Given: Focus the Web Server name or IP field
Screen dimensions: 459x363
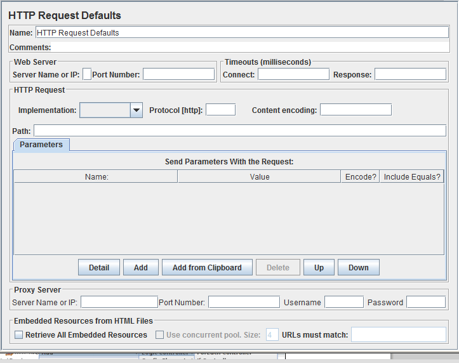Looking at the screenshot, I should (87, 74).
